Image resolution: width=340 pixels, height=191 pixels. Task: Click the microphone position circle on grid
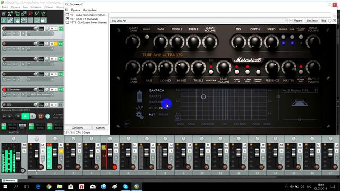tap(203, 97)
